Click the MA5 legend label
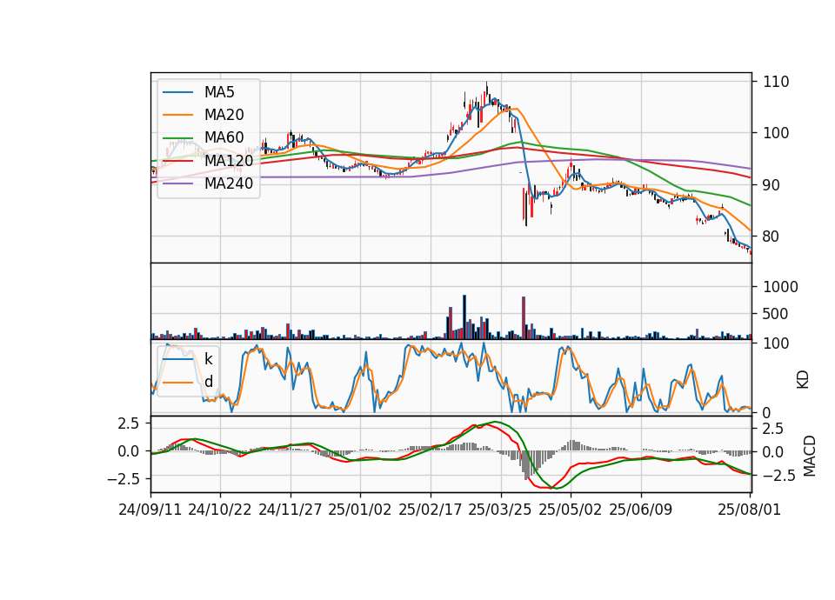 (x=219, y=92)
